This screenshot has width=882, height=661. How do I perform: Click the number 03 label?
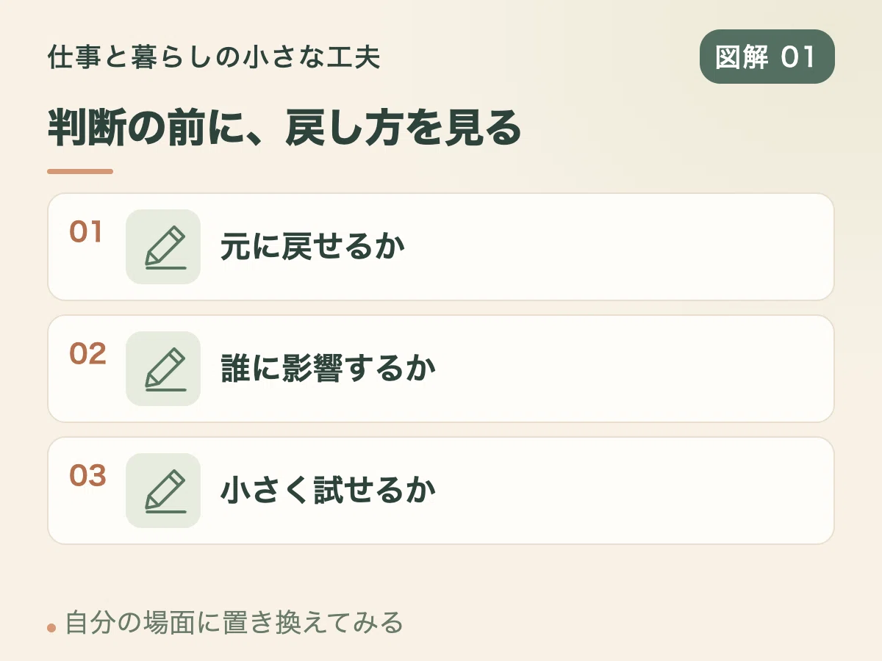pyautogui.click(x=87, y=476)
